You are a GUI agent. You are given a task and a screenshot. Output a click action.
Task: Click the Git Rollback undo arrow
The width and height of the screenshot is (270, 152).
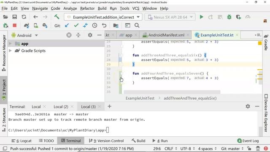click(104, 25)
